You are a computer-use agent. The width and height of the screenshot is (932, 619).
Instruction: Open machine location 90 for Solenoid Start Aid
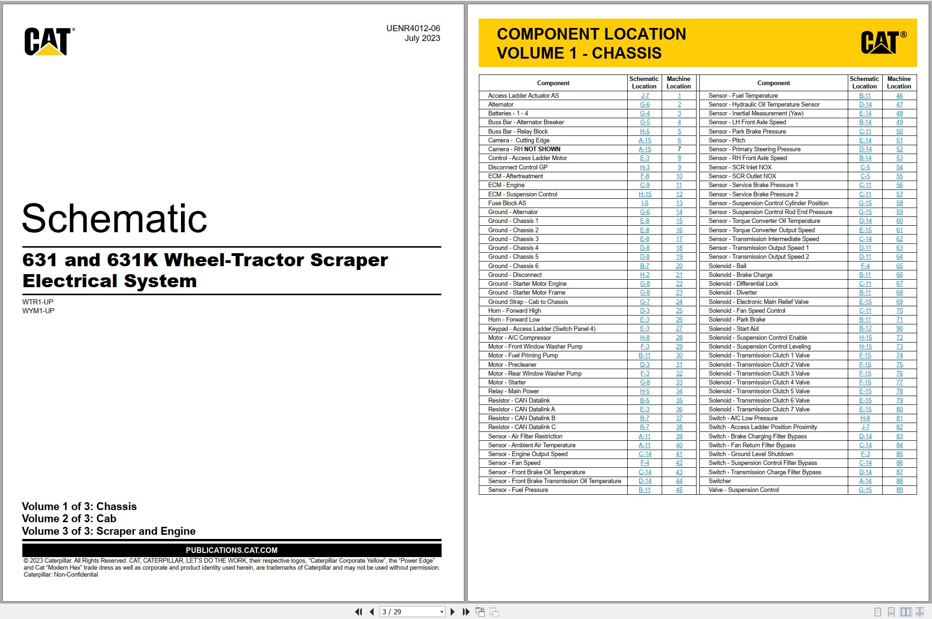[899, 329]
